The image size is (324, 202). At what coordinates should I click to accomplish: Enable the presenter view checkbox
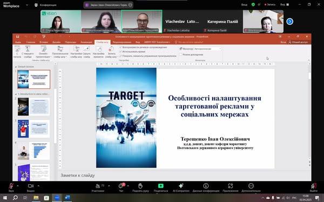point(180,54)
